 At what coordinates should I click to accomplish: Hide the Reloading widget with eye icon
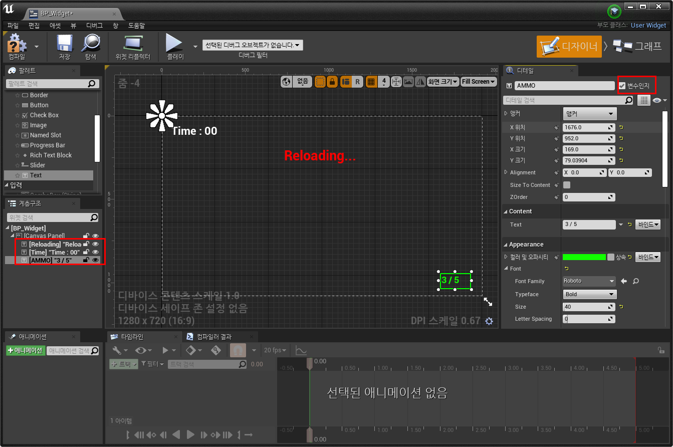pos(95,244)
